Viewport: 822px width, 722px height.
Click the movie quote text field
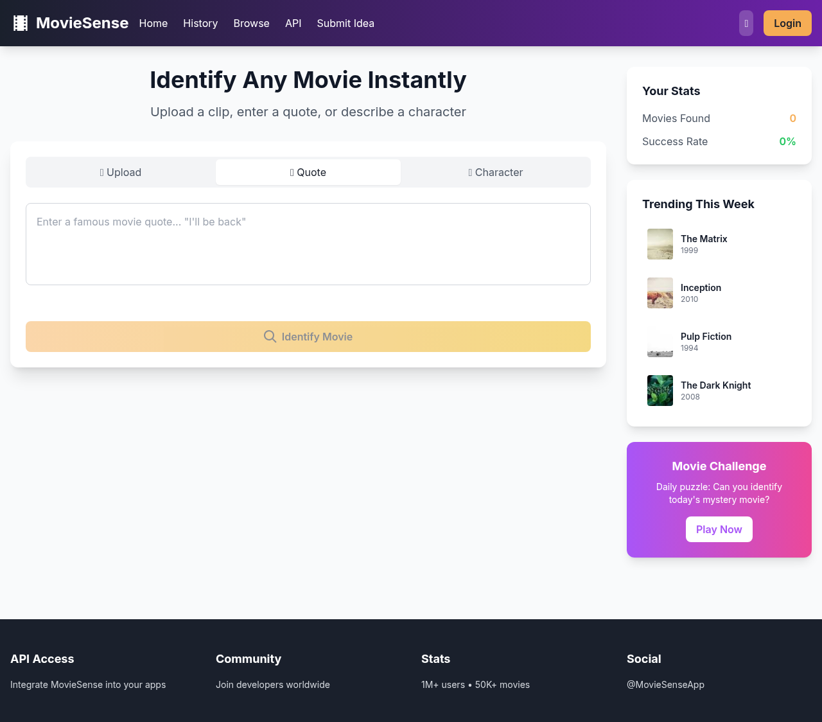coord(308,244)
